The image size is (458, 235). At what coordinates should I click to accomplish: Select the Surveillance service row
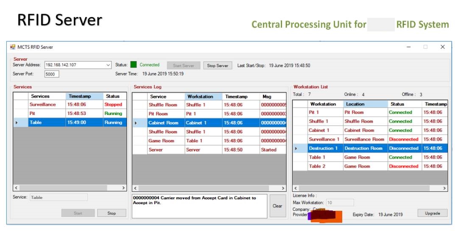(42, 104)
